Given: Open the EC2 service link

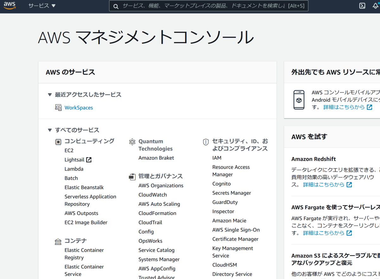Looking at the screenshot, I should 69,150.
